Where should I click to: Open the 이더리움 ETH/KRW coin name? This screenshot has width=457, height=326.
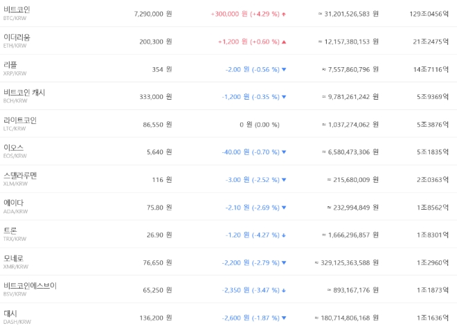(x=17, y=37)
